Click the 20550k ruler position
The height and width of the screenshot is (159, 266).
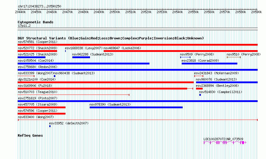[x=193, y=12]
